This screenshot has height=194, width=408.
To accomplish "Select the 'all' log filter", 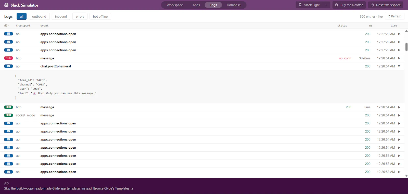I will pos(22,16).
